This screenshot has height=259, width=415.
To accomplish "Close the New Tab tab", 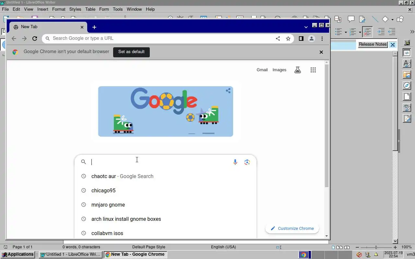I will [82, 27].
